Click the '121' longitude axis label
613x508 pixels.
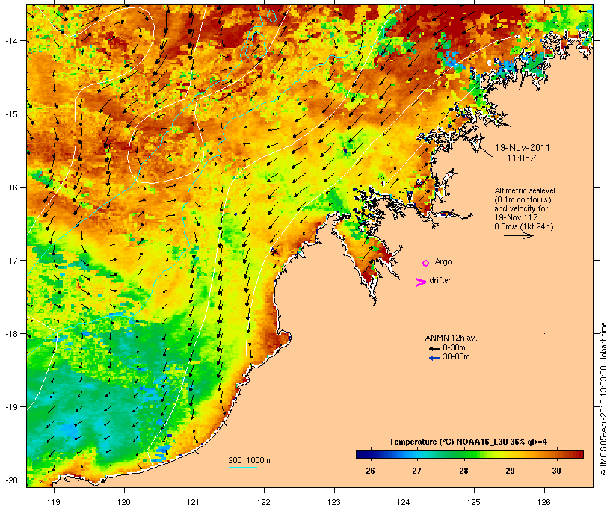194,502
